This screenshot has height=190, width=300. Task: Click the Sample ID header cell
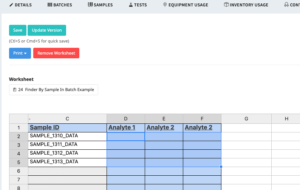click(67, 128)
